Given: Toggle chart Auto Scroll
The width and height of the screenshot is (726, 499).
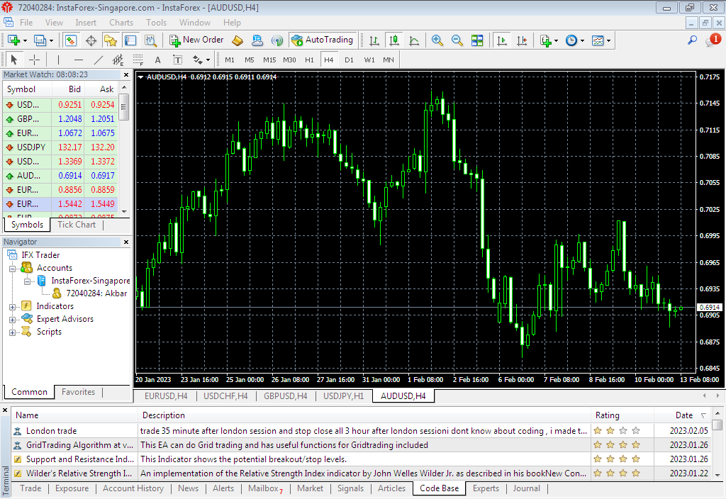Looking at the screenshot, I should 501,40.
